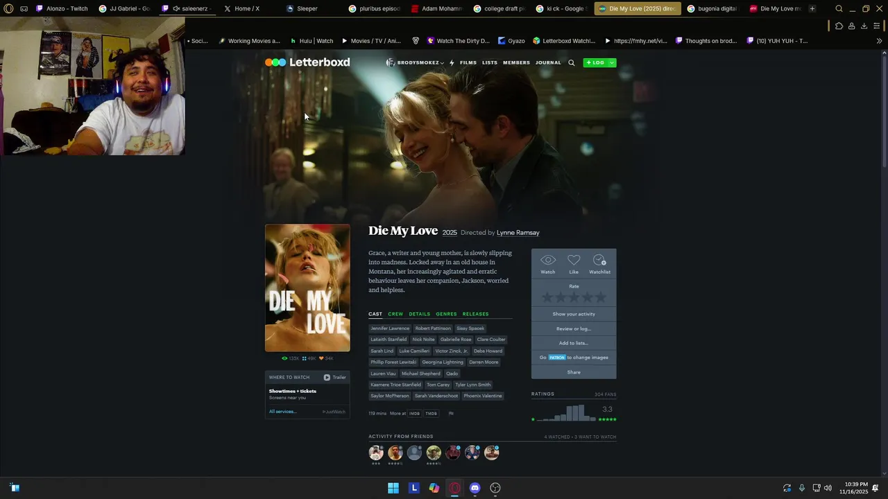Open the Lists menu item
The width and height of the screenshot is (888, 499).
pyautogui.click(x=490, y=62)
